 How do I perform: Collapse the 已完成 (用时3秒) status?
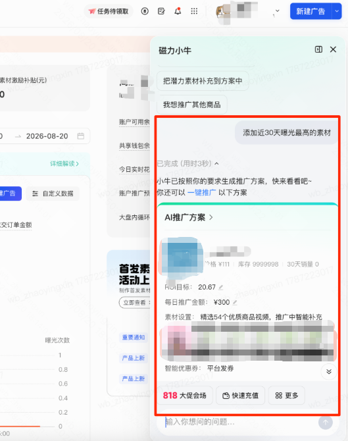click(216, 163)
